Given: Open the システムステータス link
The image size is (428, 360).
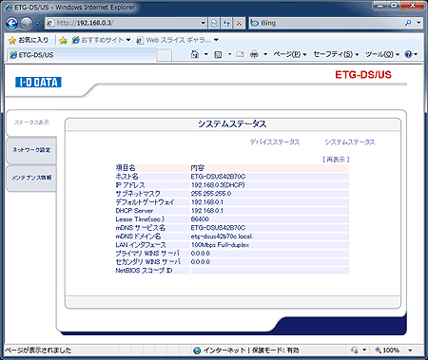Looking at the screenshot, I should (x=350, y=142).
